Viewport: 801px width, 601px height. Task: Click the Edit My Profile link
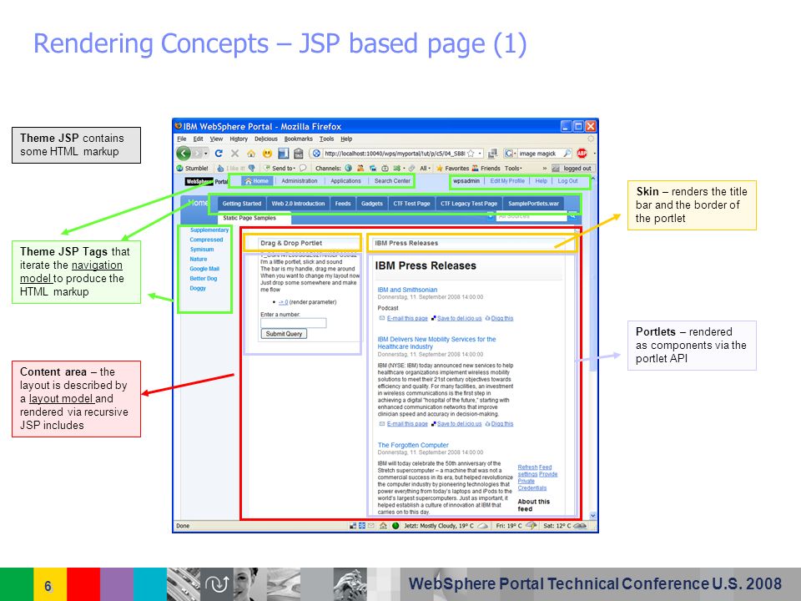click(507, 181)
